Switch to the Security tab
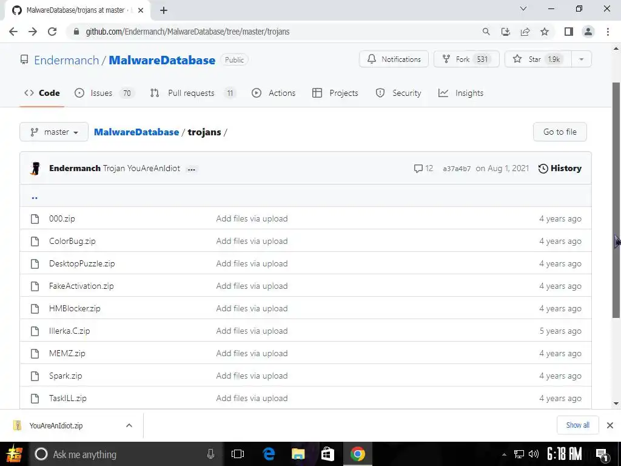Viewport: 621px width, 466px height. tap(398, 93)
